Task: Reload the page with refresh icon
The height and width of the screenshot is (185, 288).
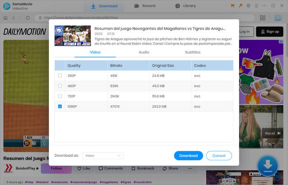Action: click(x=28, y=18)
